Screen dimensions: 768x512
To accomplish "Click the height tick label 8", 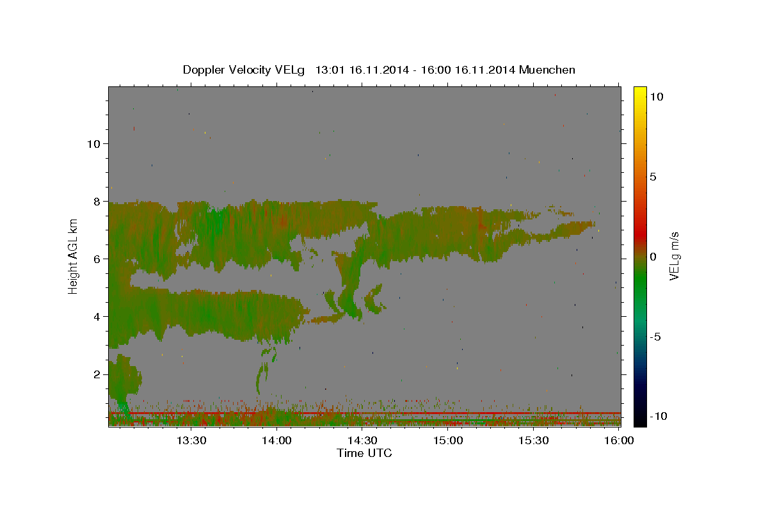I will (96, 201).
